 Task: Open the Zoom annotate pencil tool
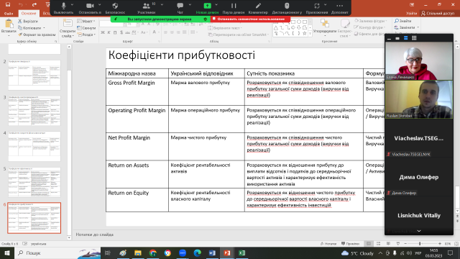(x=258, y=8)
